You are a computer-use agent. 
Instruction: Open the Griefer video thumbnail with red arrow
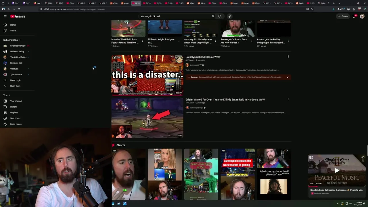click(x=147, y=118)
